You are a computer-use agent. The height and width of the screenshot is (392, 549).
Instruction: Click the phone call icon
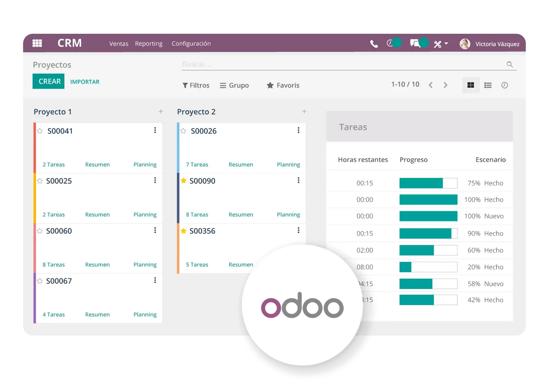(374, 44)
